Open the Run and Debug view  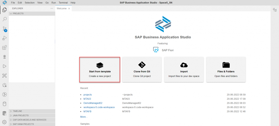4,38
